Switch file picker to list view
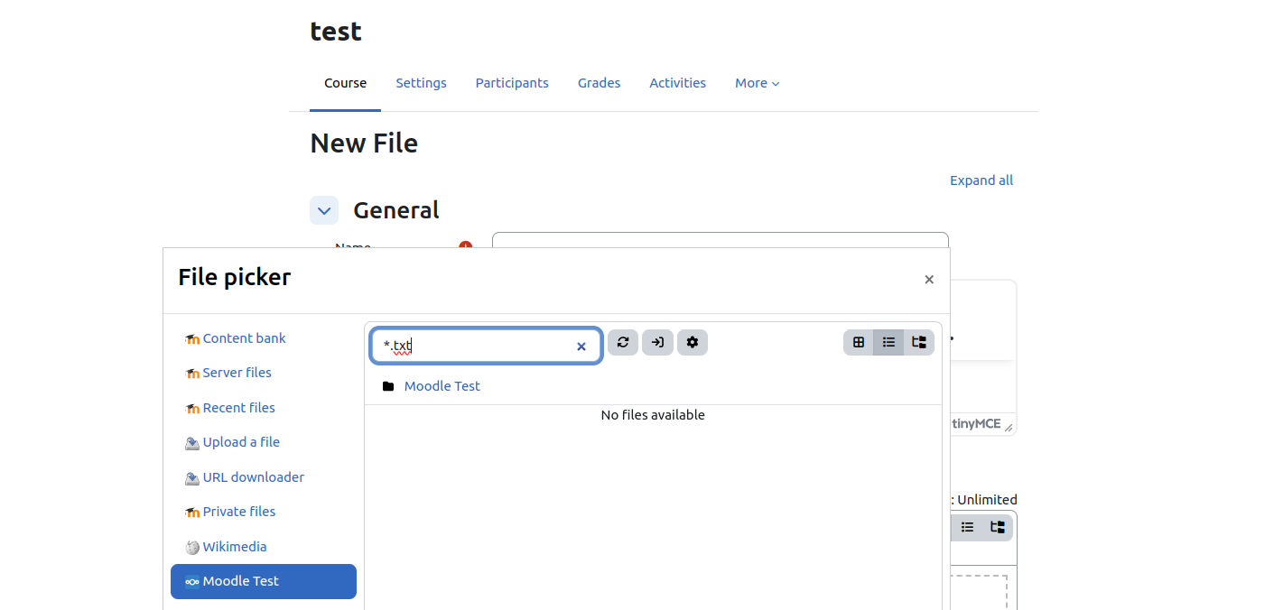This screenshot has width=1274, height=610. click(888, 343)
